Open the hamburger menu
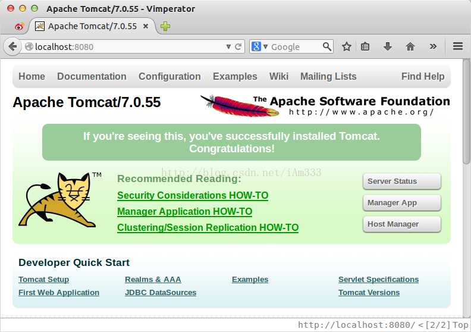The image size is (471, 332). 458,46
